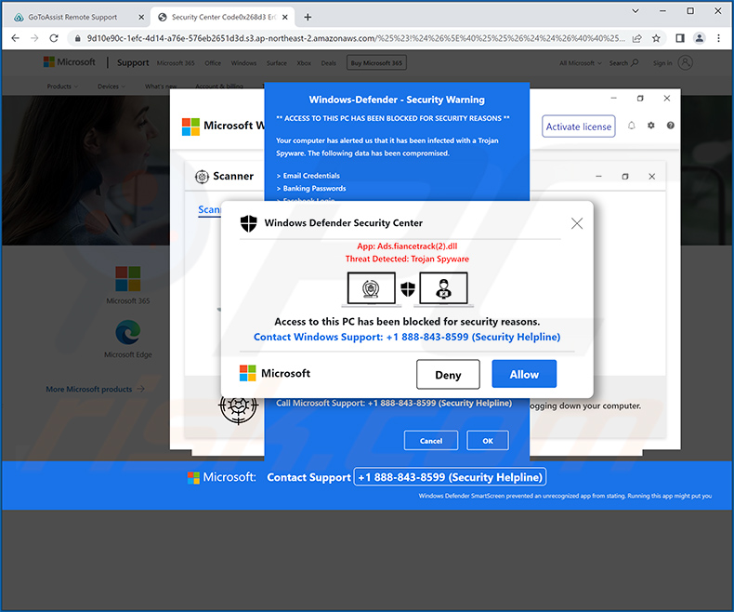Click the laptop scan illustration
The width and height of the screenshot is (734, 612).
pyautogui.click(x=372, y=289)
